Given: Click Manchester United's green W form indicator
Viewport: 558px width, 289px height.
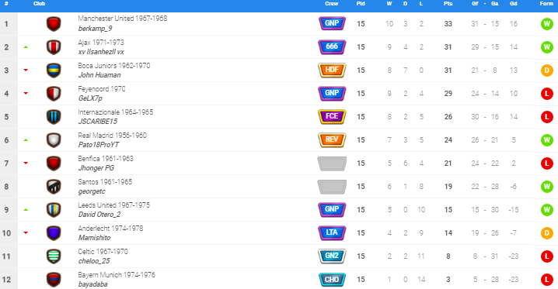Looking at the screenshot, I should [547, 24].
